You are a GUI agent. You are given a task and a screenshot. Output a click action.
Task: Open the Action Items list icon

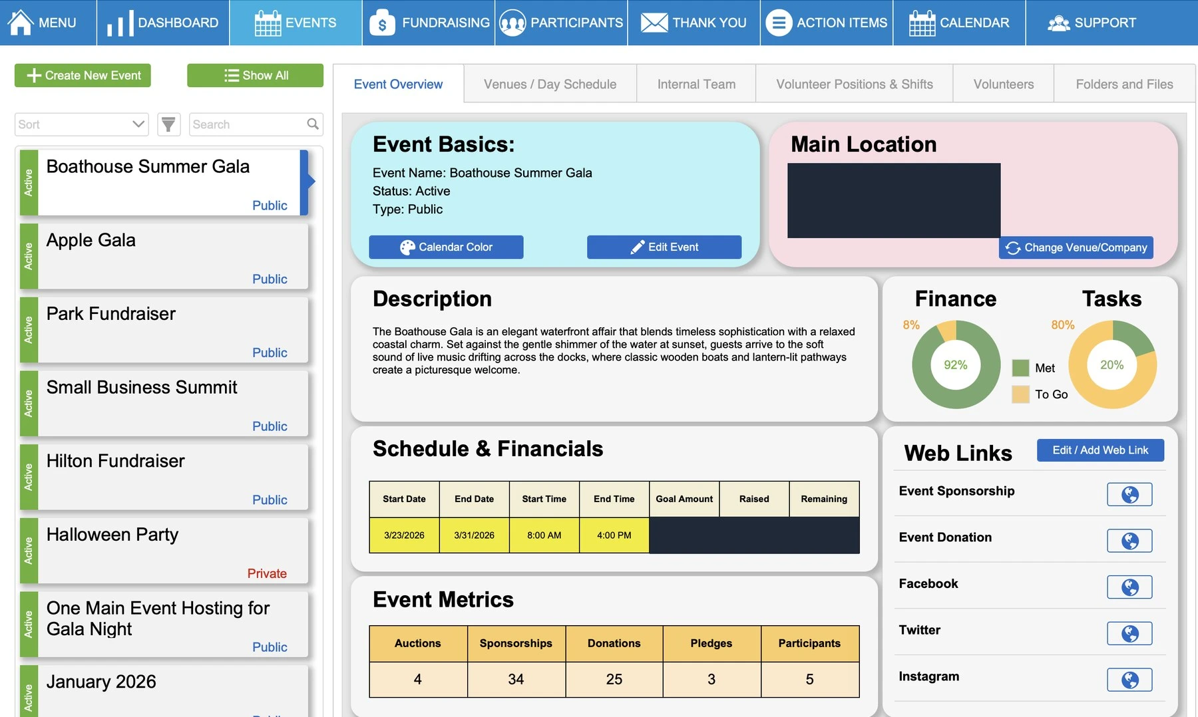click(x=779, y=23)
